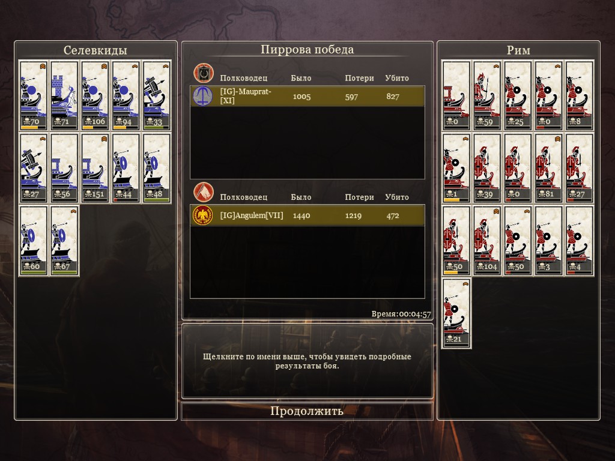This screenshot has height=461, width=615.
Task: Select Seleucid artillery ship card showing 33
Action: [157, 95]
